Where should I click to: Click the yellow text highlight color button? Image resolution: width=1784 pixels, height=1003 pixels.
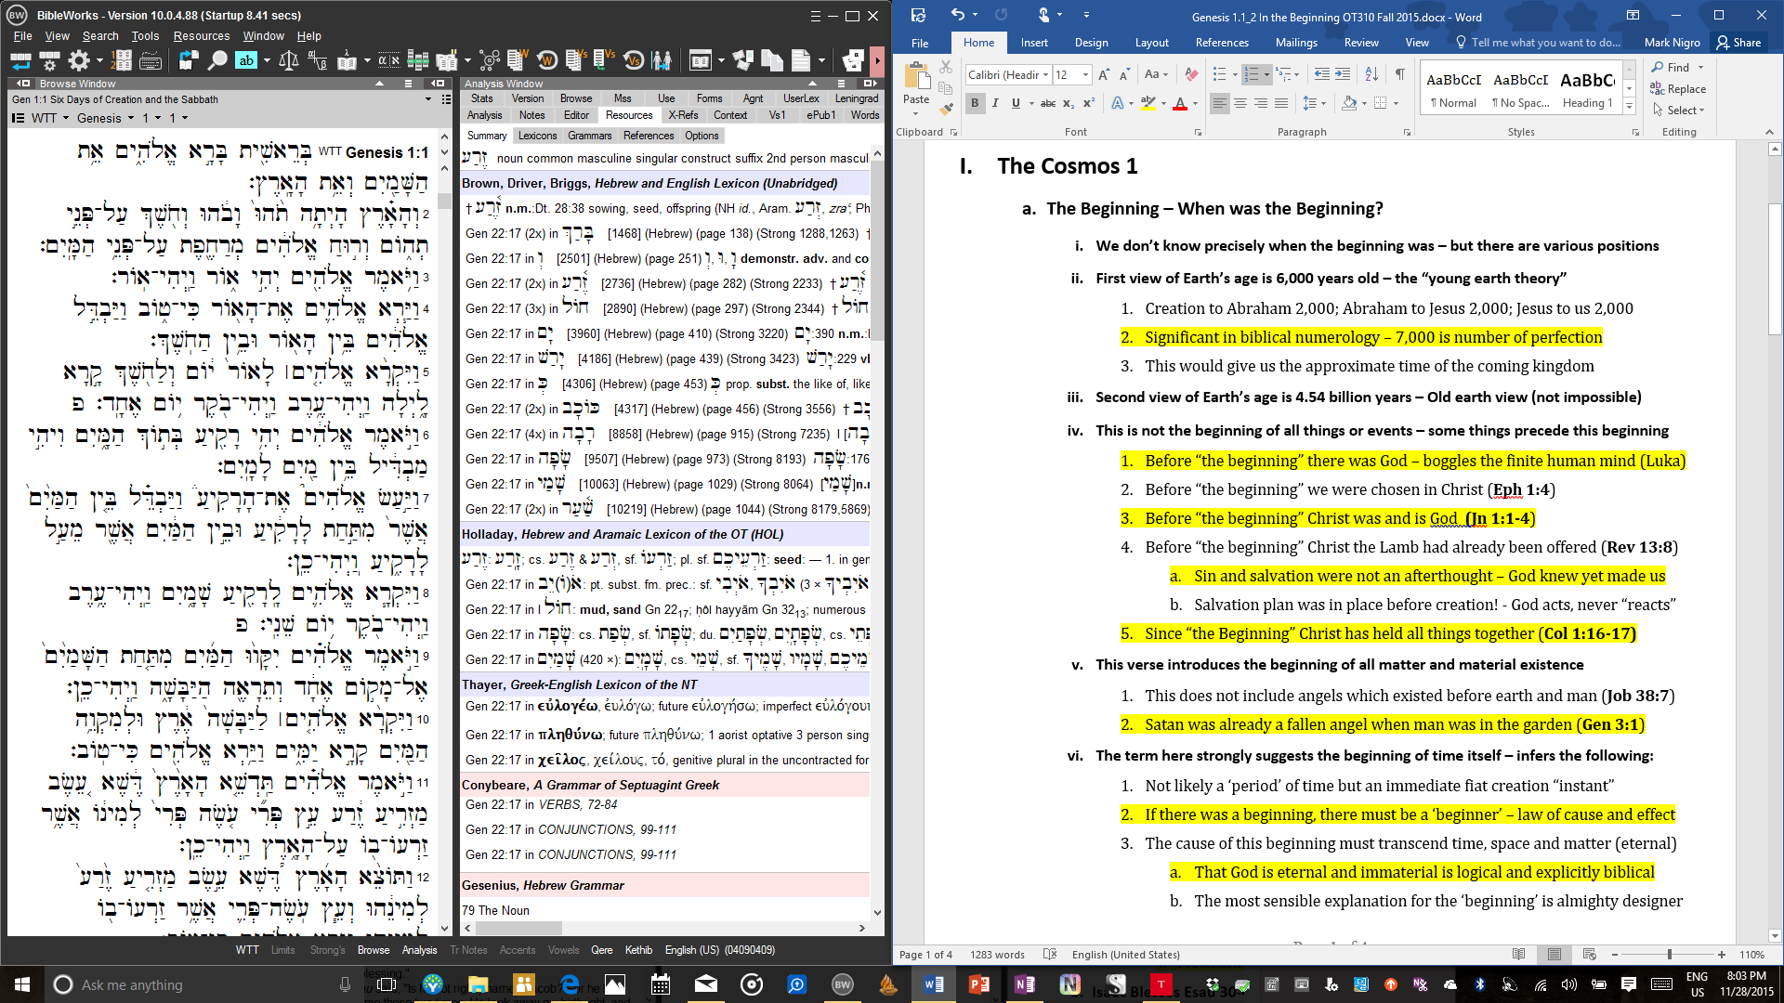tap(1148, 103)
